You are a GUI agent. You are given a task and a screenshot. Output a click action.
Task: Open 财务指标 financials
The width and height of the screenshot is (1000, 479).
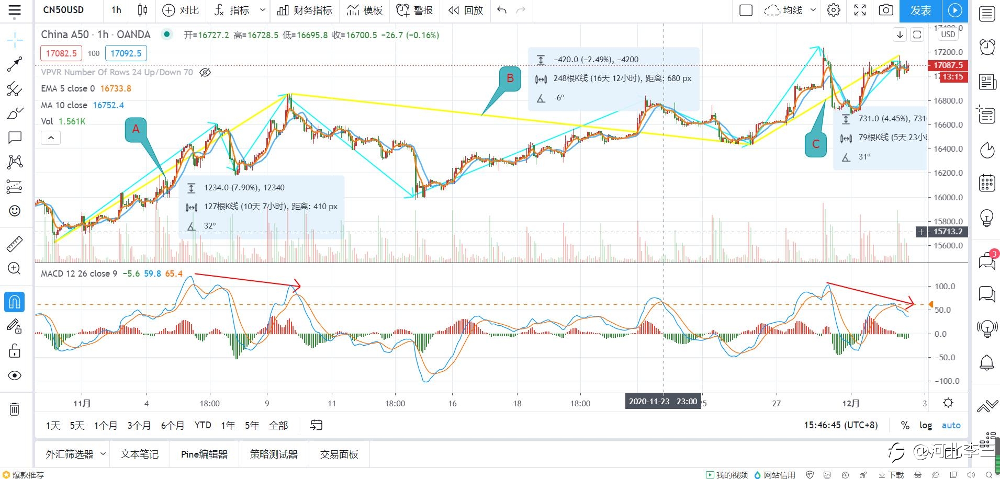click(305, 10)
